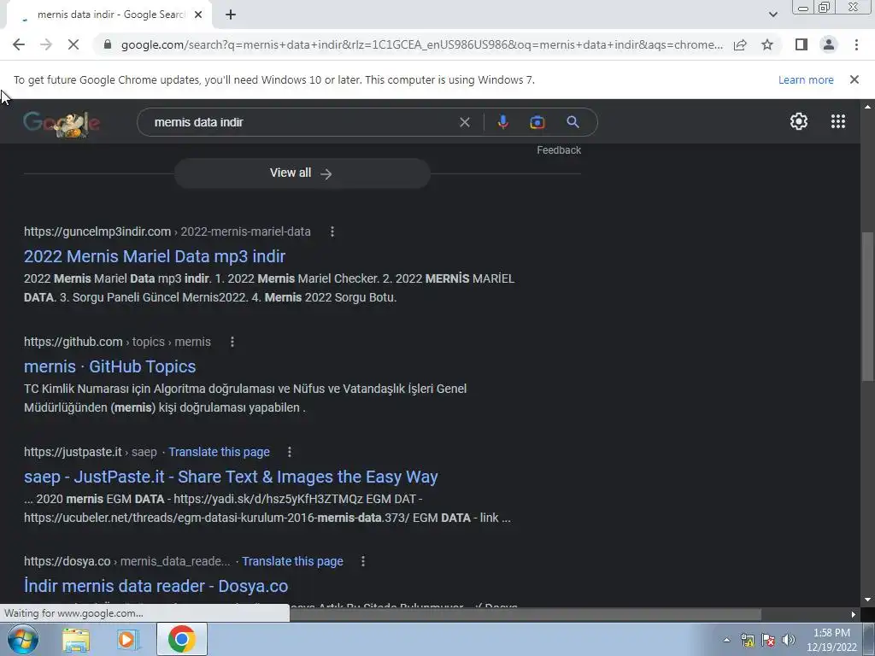Click the address bar URL
The image size is (875, 656).
point(421,44)
